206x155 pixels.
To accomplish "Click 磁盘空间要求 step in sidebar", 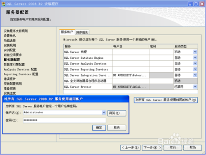I will tap(13, 55).
